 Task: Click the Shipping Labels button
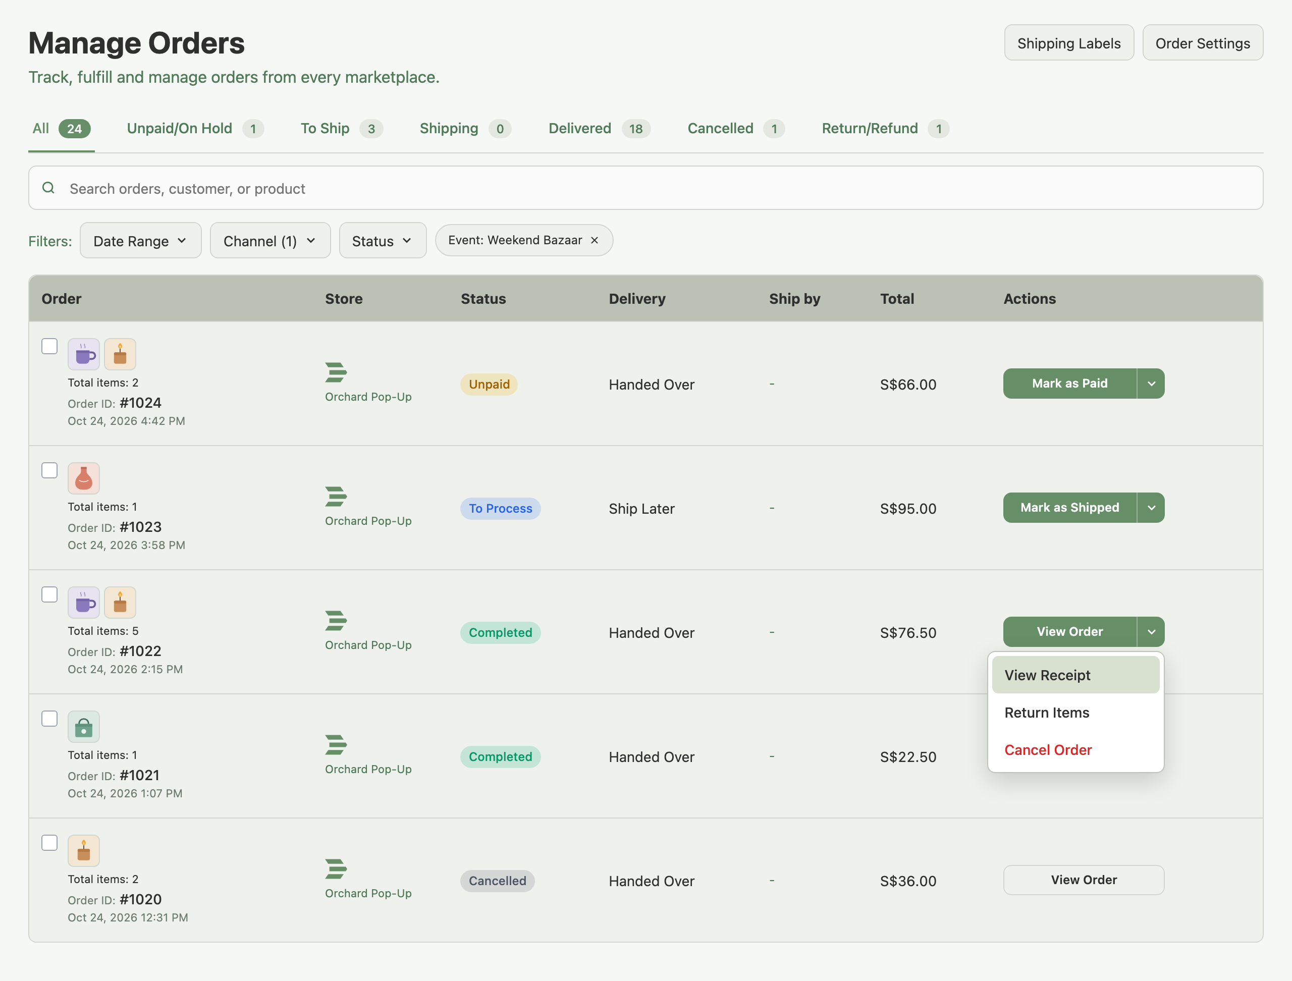(1069, 42)
